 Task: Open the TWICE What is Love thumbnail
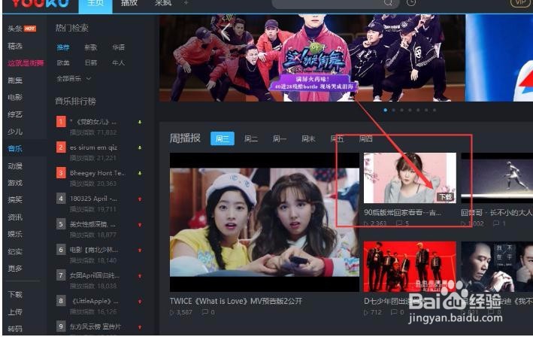click(x=265, y=222)
